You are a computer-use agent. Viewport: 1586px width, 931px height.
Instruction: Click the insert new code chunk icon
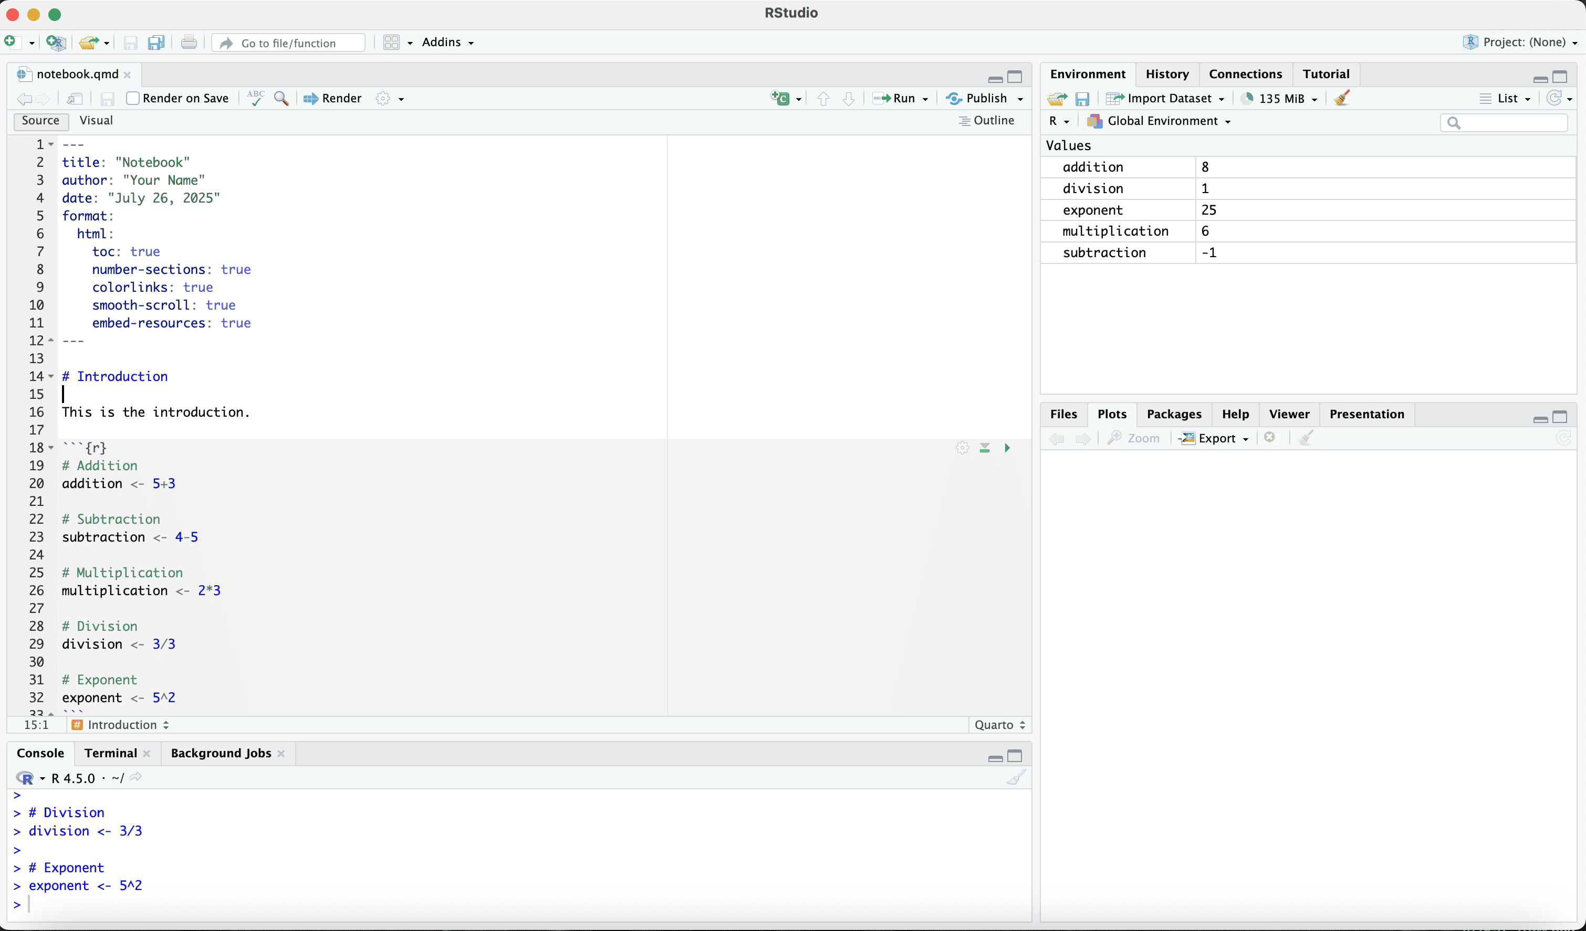[x=780, y=98]
